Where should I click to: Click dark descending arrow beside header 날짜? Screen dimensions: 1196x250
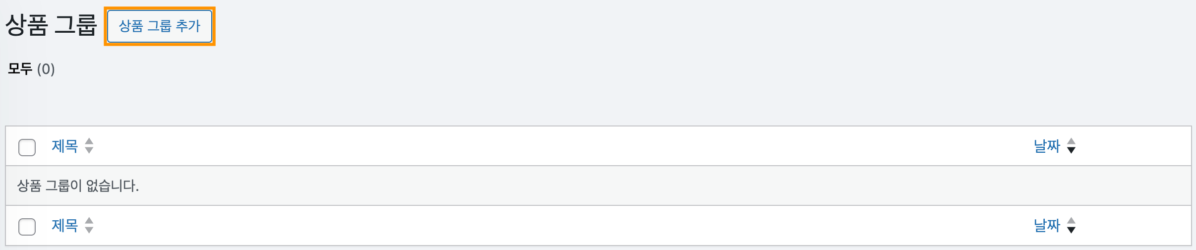click(1071, 150)
